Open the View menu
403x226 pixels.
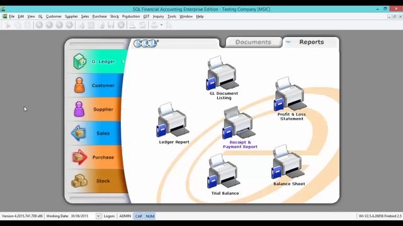pos(31,16)
